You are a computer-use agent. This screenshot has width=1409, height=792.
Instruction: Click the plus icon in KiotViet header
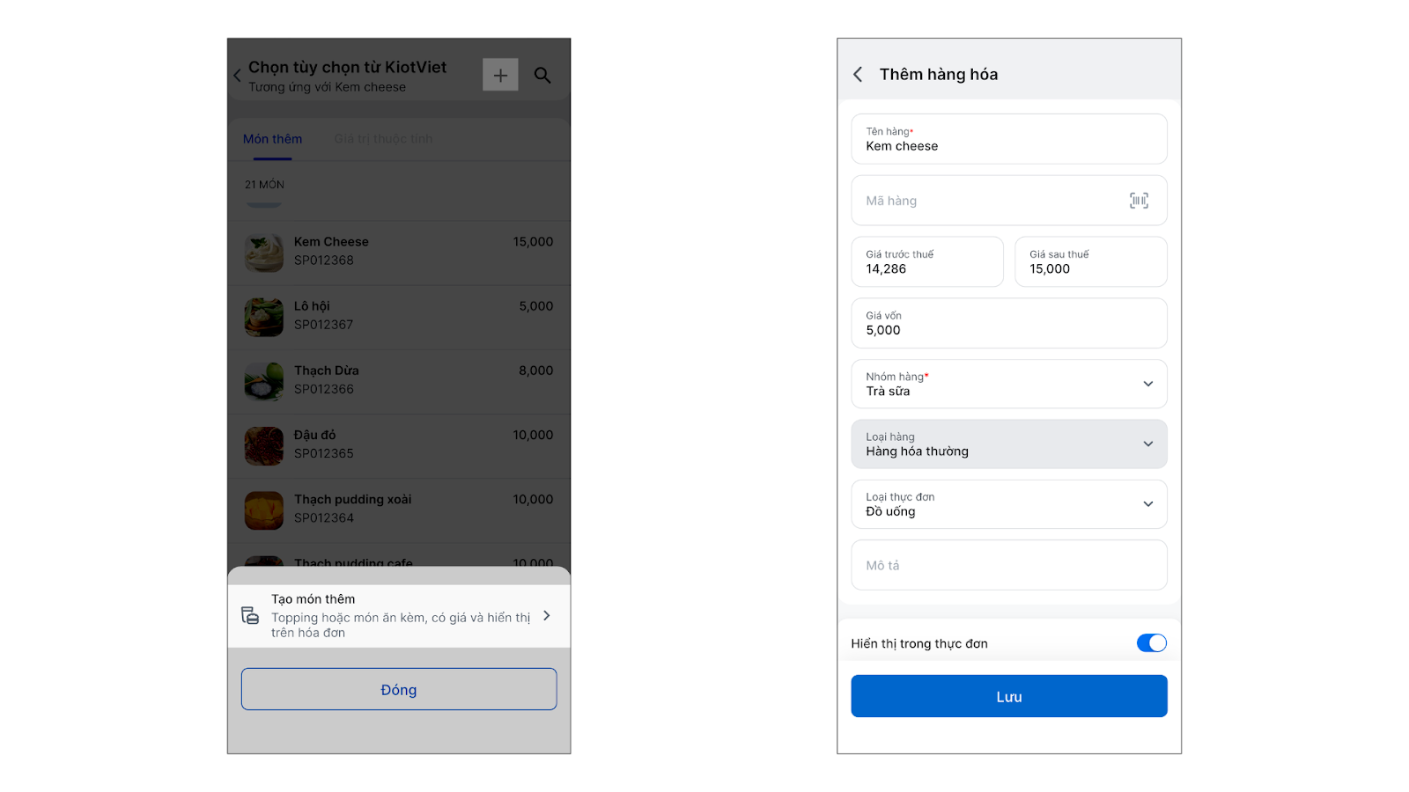(500, 76)
